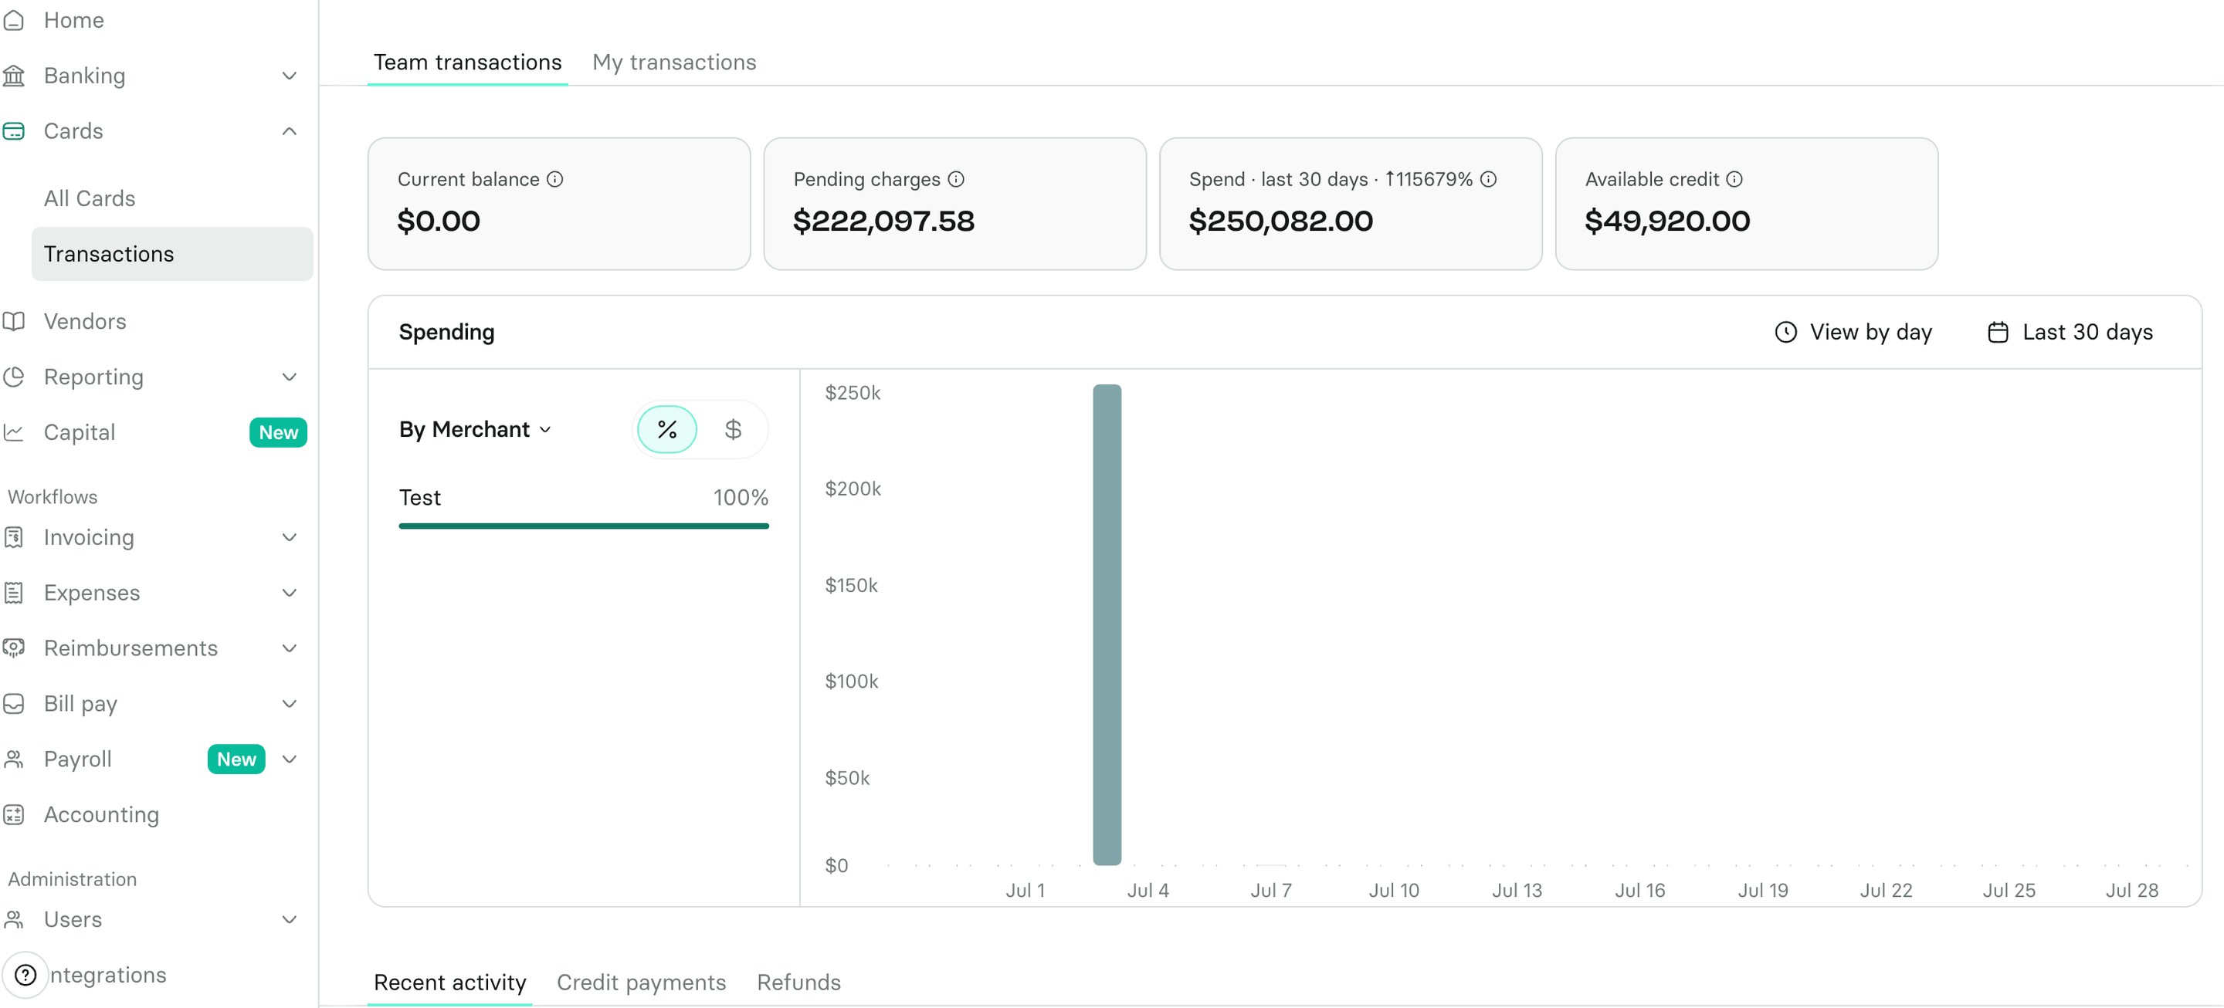The image size is (2224, 1008).
Task: Click the Vendors book icon
Action: tap(14, 321)
